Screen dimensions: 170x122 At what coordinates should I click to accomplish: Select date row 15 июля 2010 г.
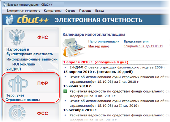[78, 86]
